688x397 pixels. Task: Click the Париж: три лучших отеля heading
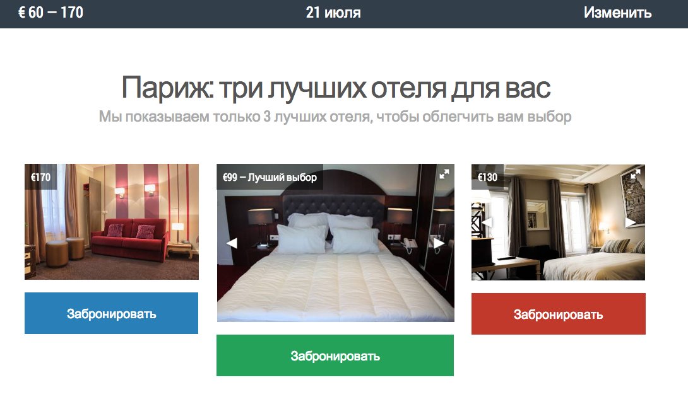pyautogui.click(x=336, y=88)
